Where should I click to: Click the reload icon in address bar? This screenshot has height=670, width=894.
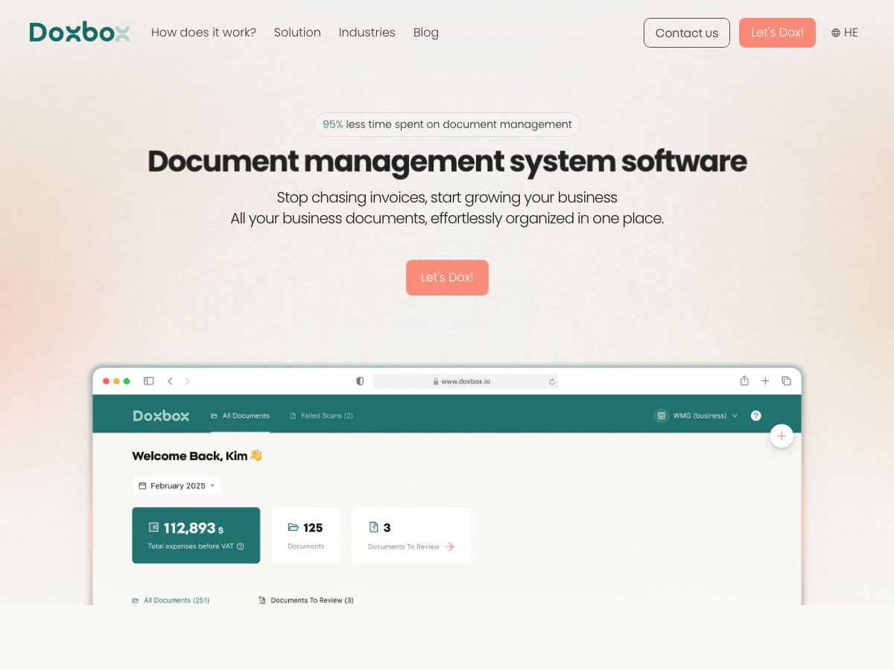(x=552, y=381)
